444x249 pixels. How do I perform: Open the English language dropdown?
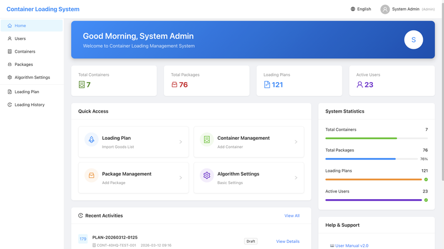coord(361,9)
